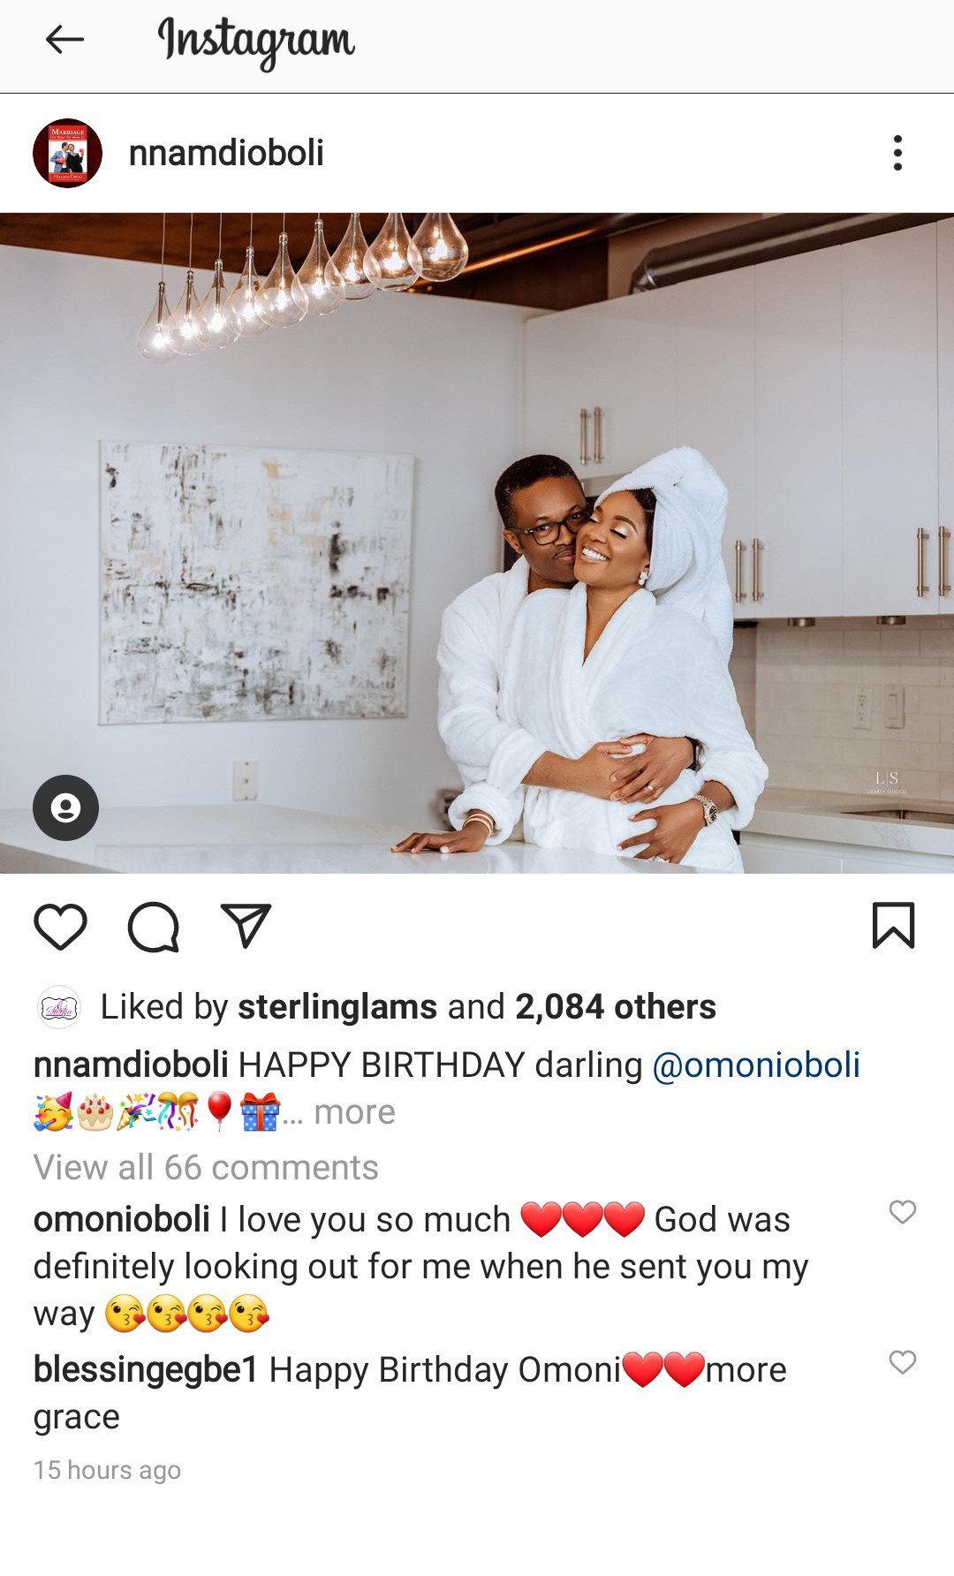The image size is (954, 1576).
Task: Like blessingegbe1's comment
Action: click(902, 1362)
